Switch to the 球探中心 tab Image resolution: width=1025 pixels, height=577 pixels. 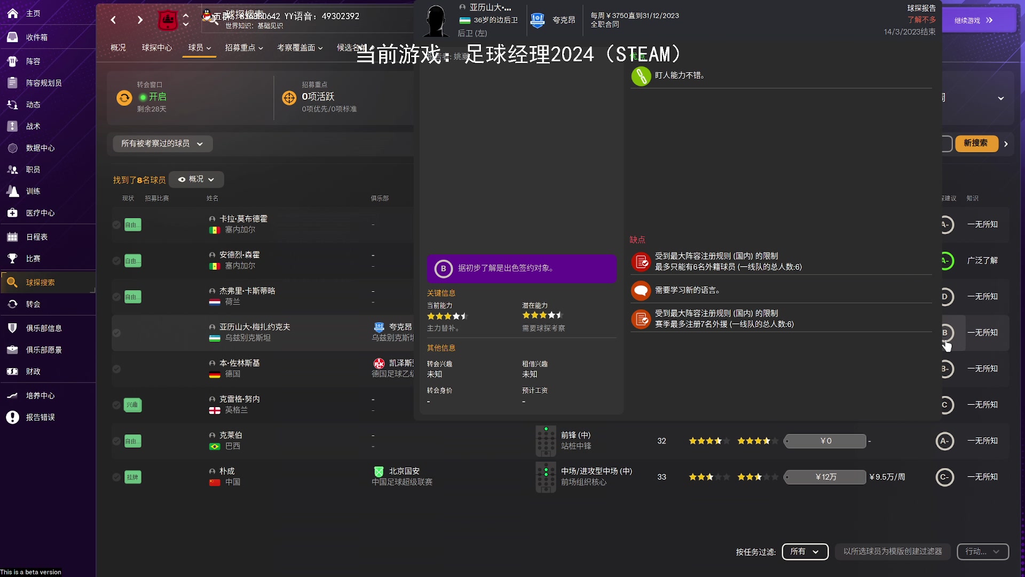click(157, 48)
